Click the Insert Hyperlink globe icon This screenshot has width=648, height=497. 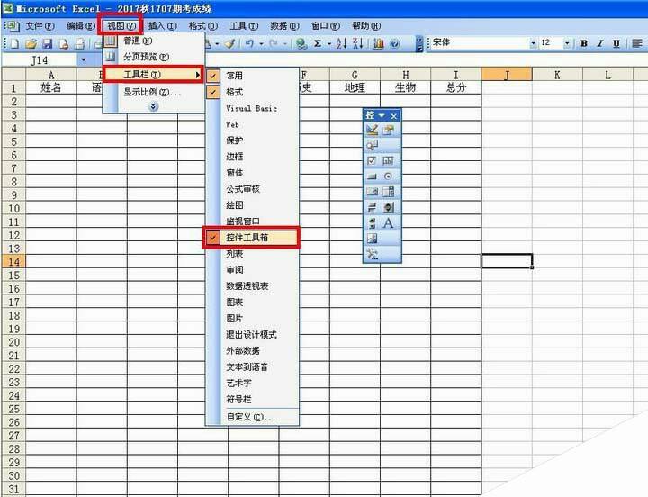(301, 43)
